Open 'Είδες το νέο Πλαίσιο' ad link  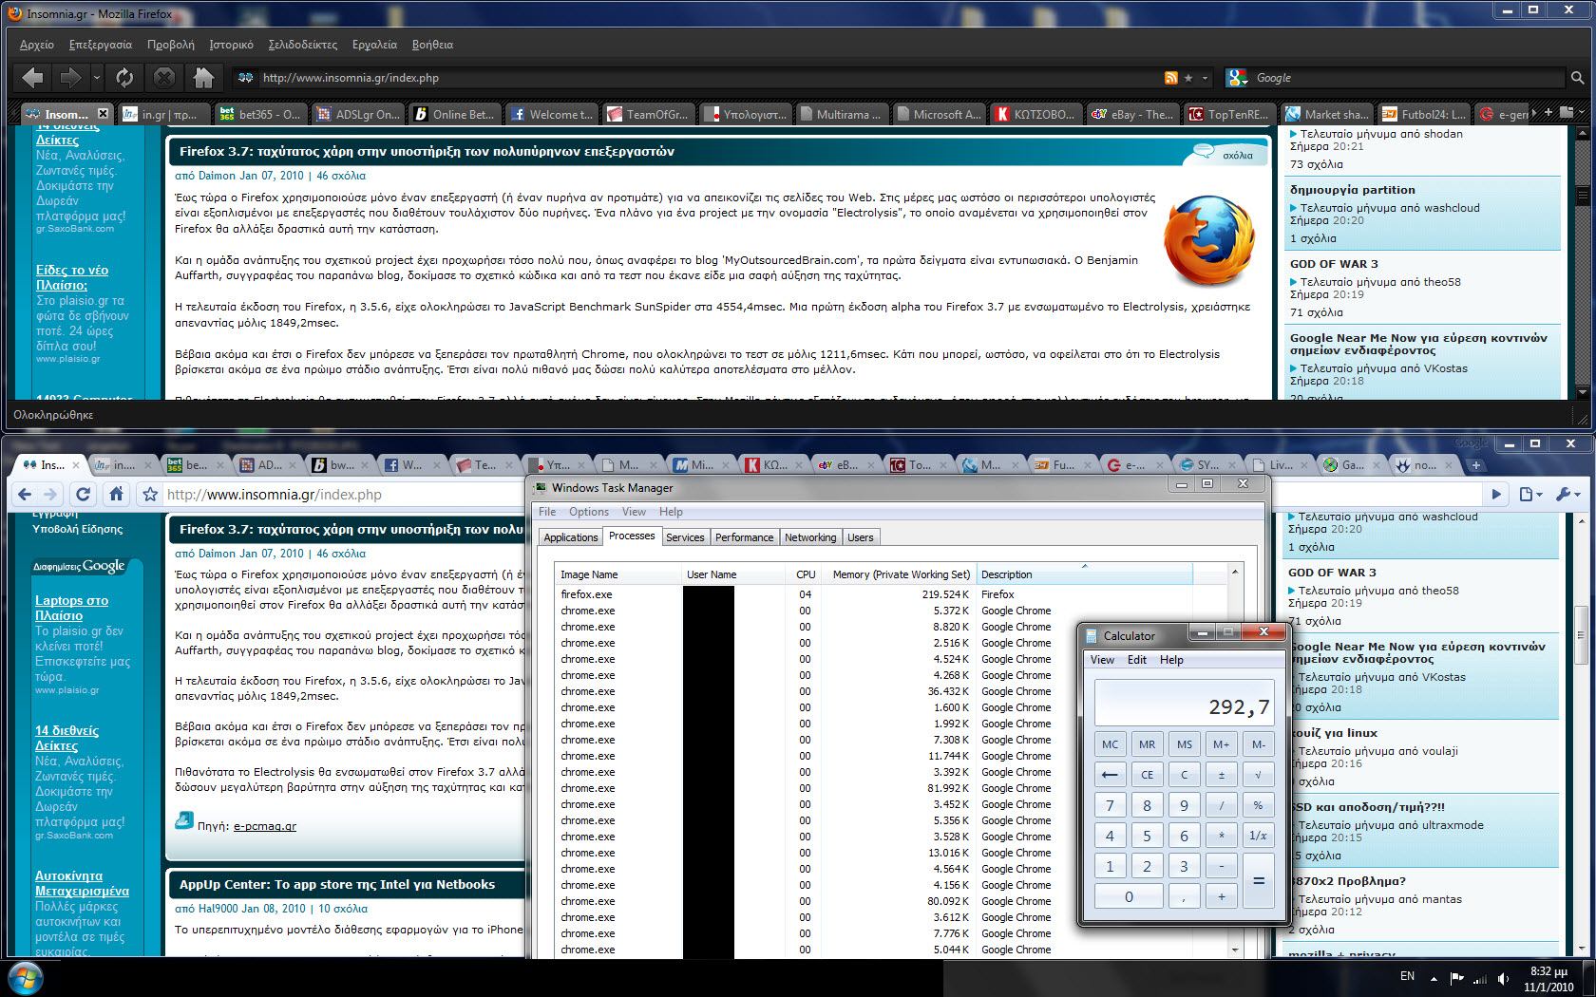point(72,277)
